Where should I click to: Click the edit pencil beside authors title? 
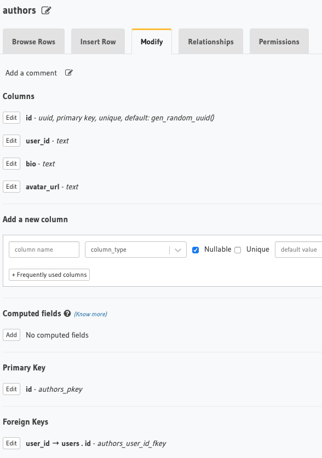(x=47, y=10)
